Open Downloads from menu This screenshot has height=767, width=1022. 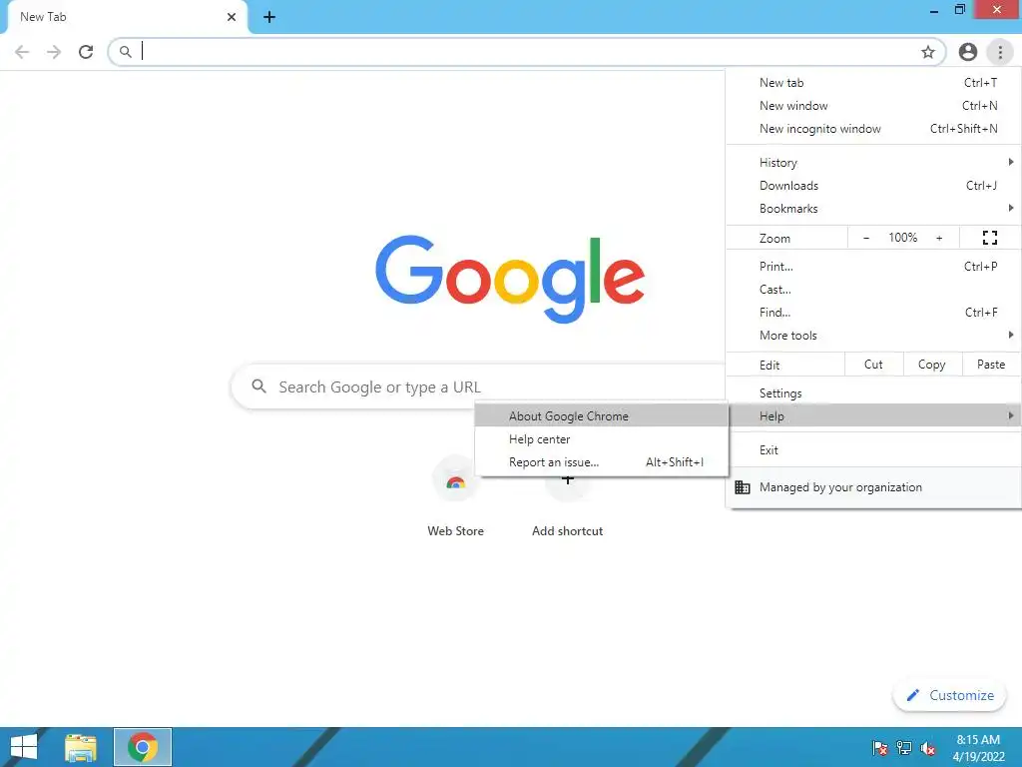coord(873,186)
